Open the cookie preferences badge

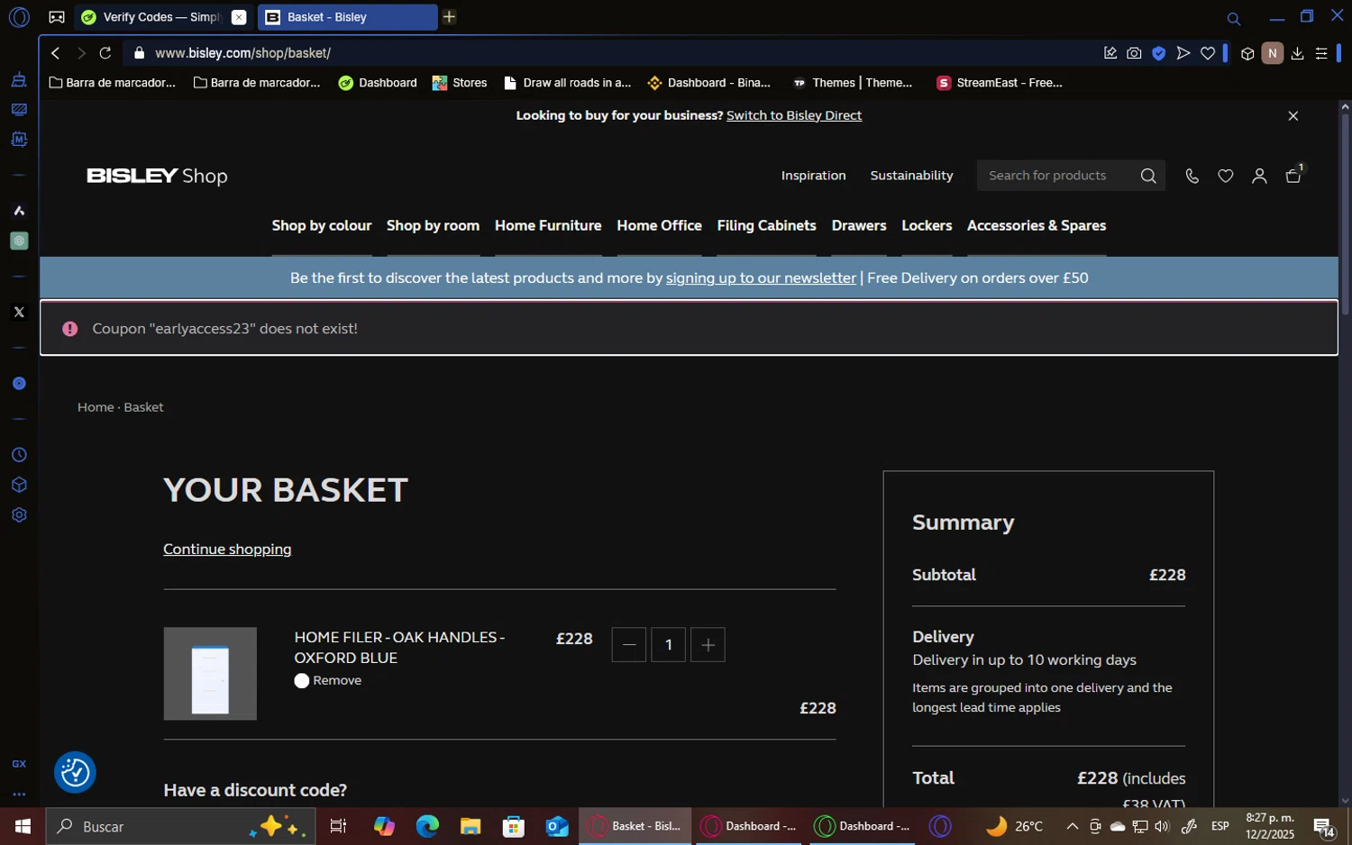(75, 772)
